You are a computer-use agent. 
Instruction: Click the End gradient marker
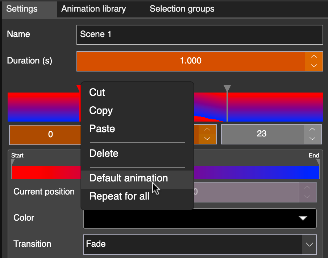(x=318, y=162)
